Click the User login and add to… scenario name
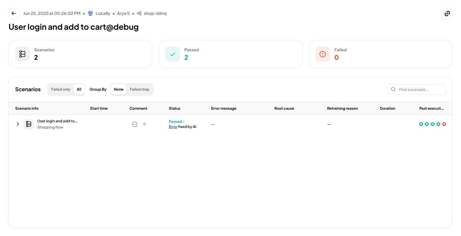Screen dimensions: 461x236 click(57, 121)
